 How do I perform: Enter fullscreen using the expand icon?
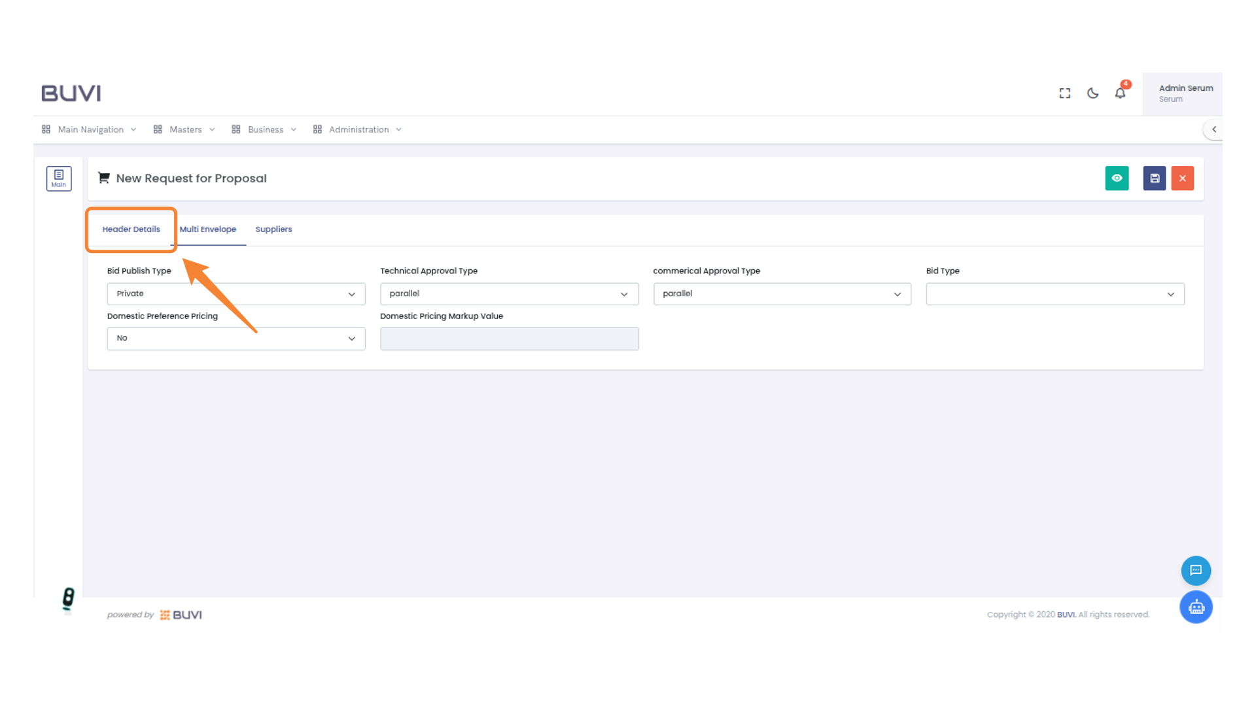click(x=1064, y=93)
